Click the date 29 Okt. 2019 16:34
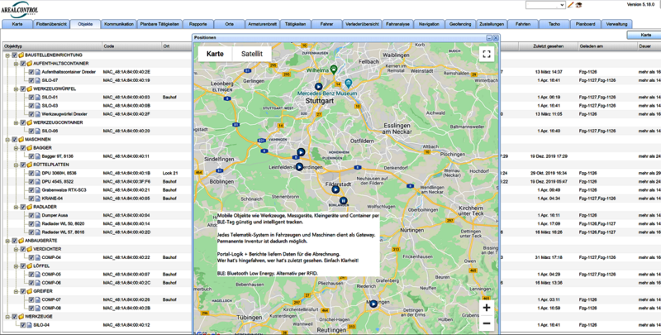The width and height of the screenshot is (661, 335). pyautogui.click(x=549, y=173)
